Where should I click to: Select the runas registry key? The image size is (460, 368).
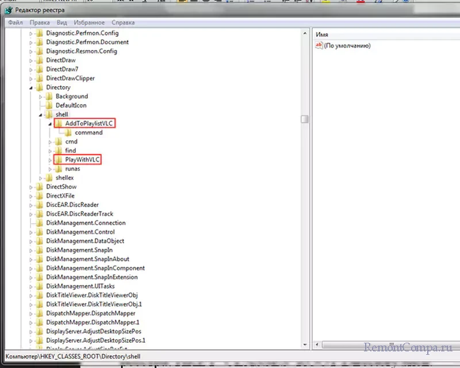tap(72, 169)
